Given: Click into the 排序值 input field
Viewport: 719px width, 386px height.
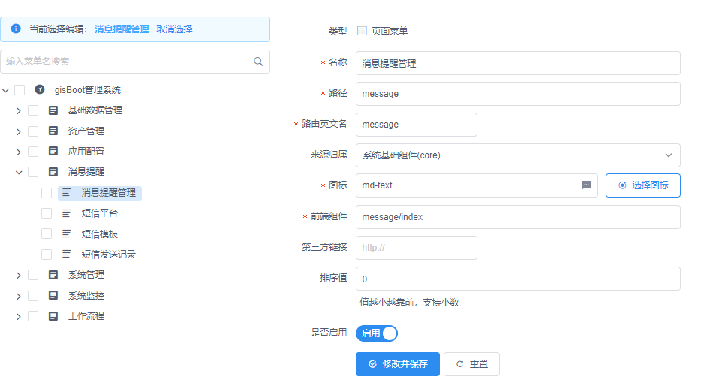Looking at the screenshot, I should coord(518,279).
